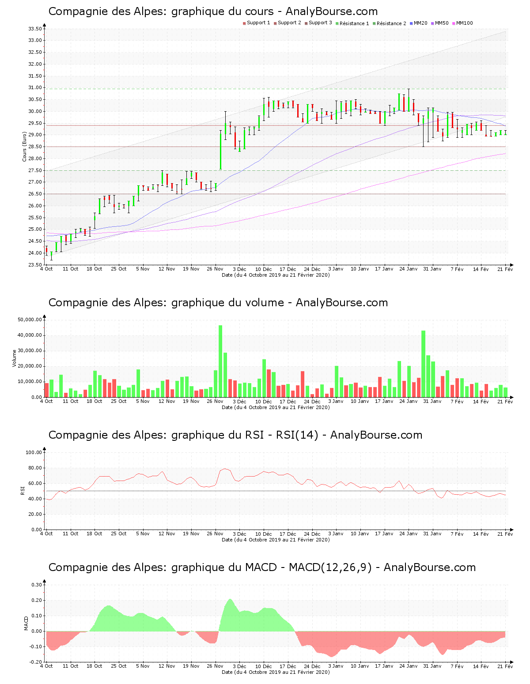
Task: Click the 40.00 value on the RSI axis
Action: click(35, 499)
